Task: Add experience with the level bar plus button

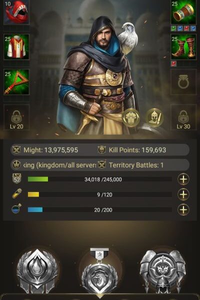Action: pos(183,179)
